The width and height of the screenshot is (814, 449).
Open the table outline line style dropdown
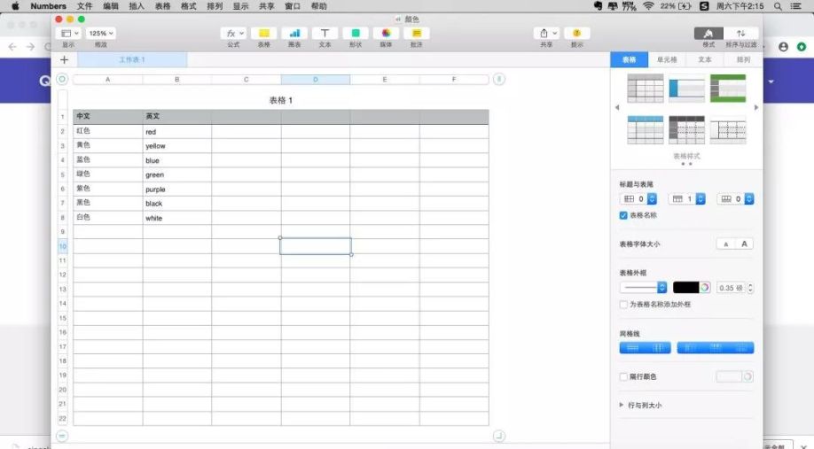[643, 288]
